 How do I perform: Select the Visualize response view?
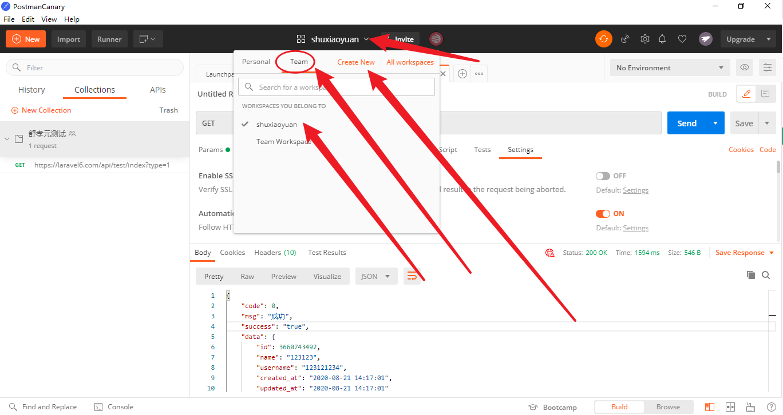coord(327,276)
